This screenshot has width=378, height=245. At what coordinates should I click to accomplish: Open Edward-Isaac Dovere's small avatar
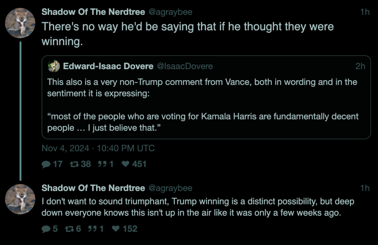tap(54, 66)
